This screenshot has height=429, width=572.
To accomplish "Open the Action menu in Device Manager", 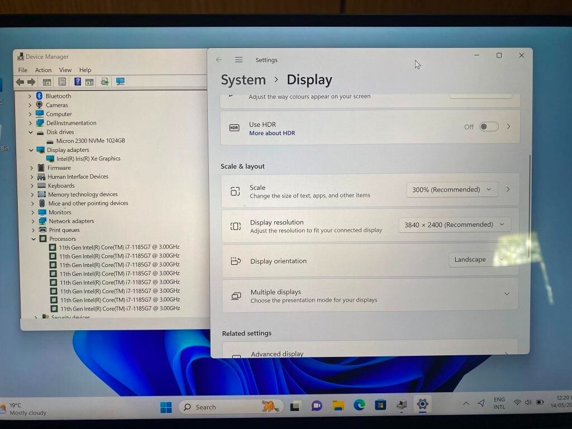I will [x=43, y=70].
